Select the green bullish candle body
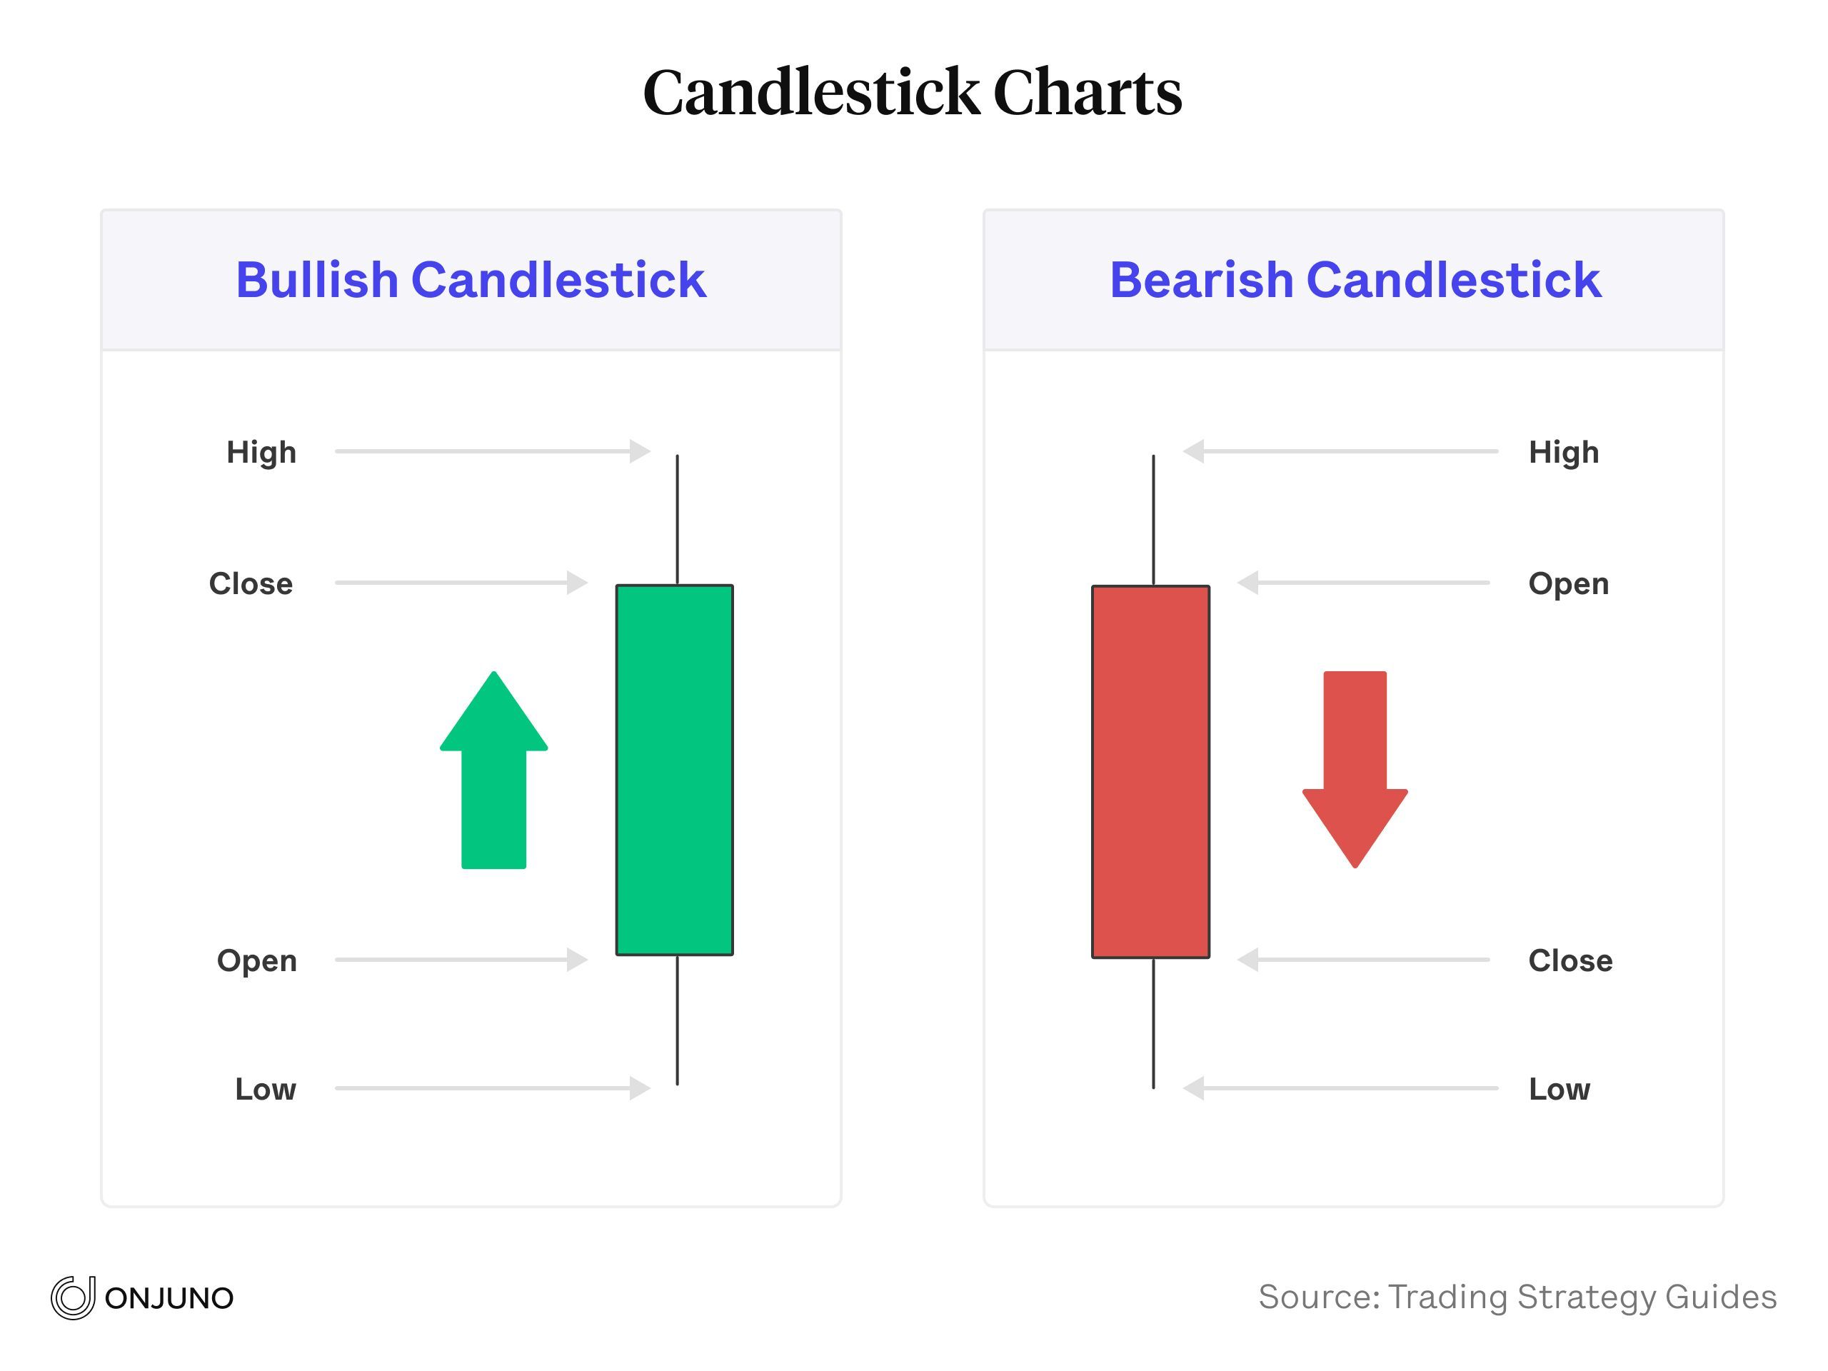The height and width of the screenshot is (1371, 1828). [674, 770]
